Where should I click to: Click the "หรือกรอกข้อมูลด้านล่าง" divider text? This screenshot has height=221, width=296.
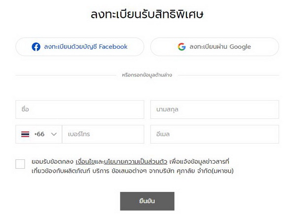(x=147, y=75)
